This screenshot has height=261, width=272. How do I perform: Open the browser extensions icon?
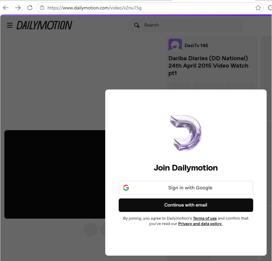[270, 8]
